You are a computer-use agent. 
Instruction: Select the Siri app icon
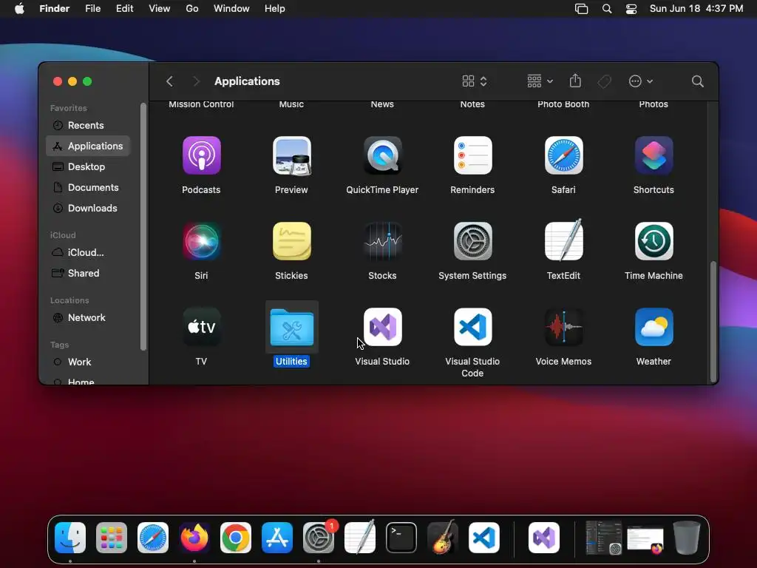pyautogui.click(x=201, y=241)
